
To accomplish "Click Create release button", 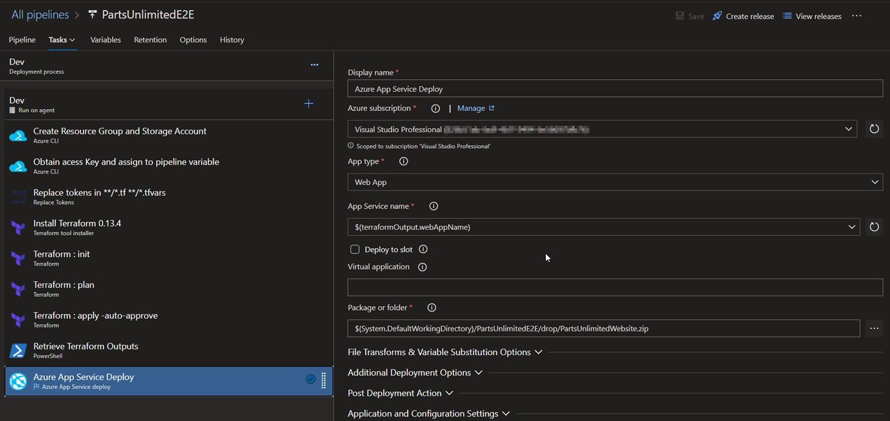I will click(743, 16).
